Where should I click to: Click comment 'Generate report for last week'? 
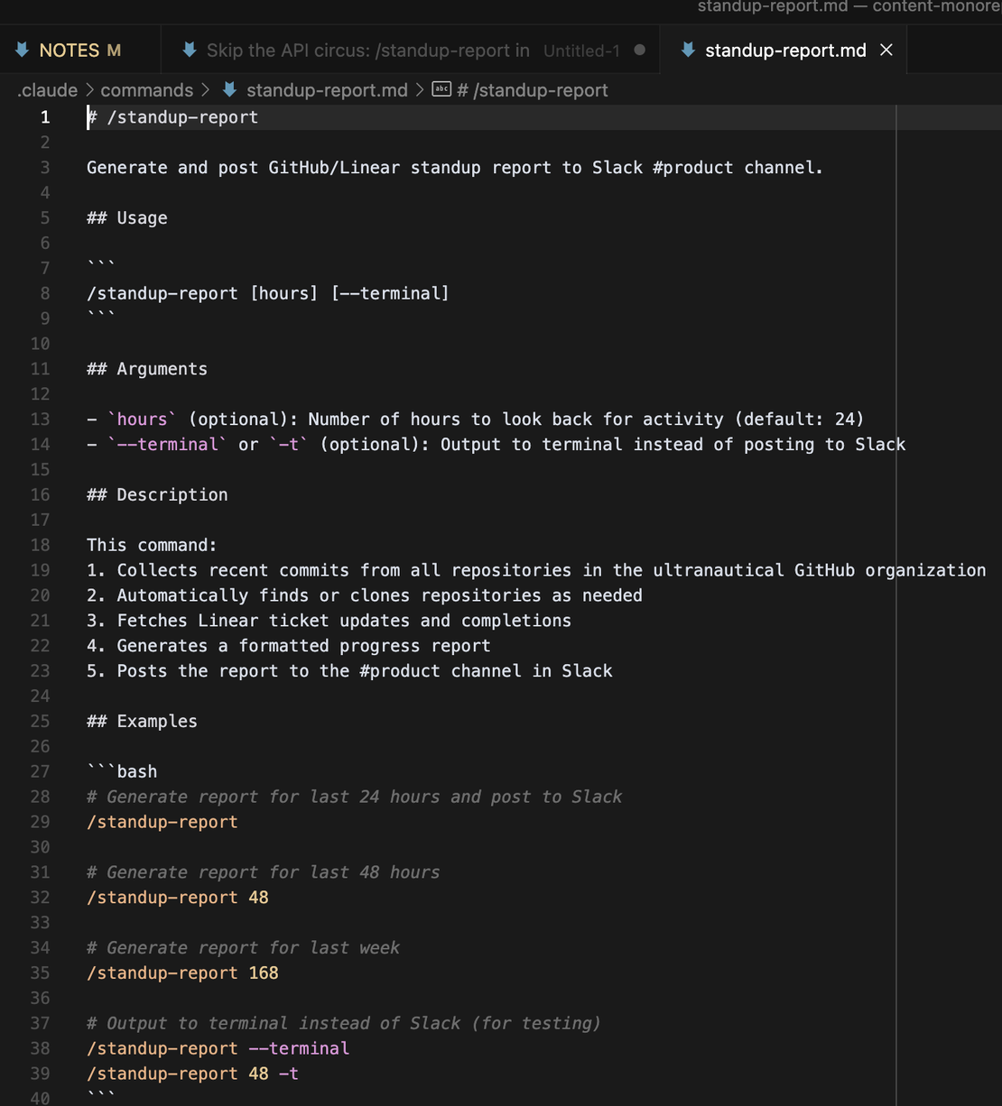pyautogui.click(x=244, y=948)
